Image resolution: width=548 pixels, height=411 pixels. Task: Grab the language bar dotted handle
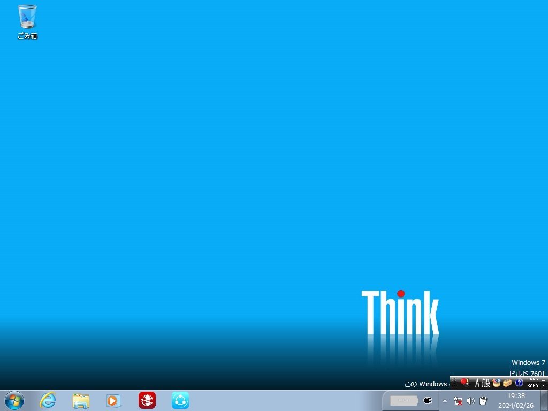coord(454,383)
